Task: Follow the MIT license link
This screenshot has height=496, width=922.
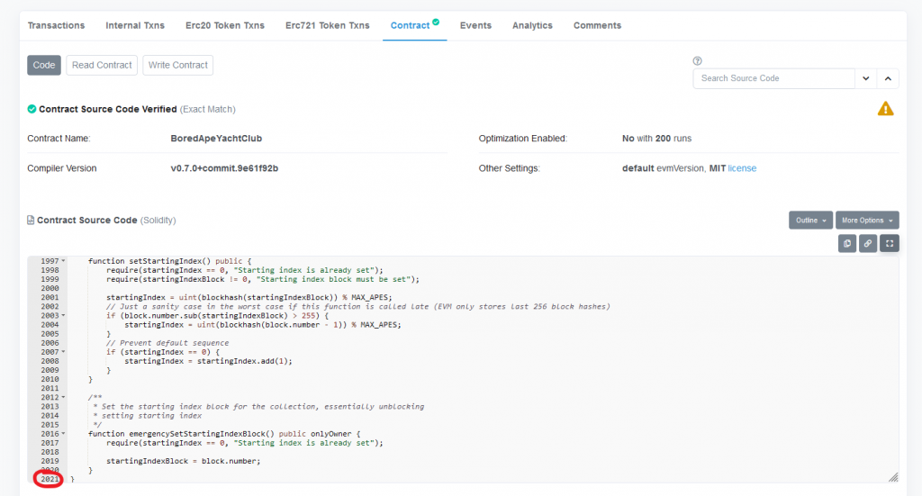Action: [742, 168]
